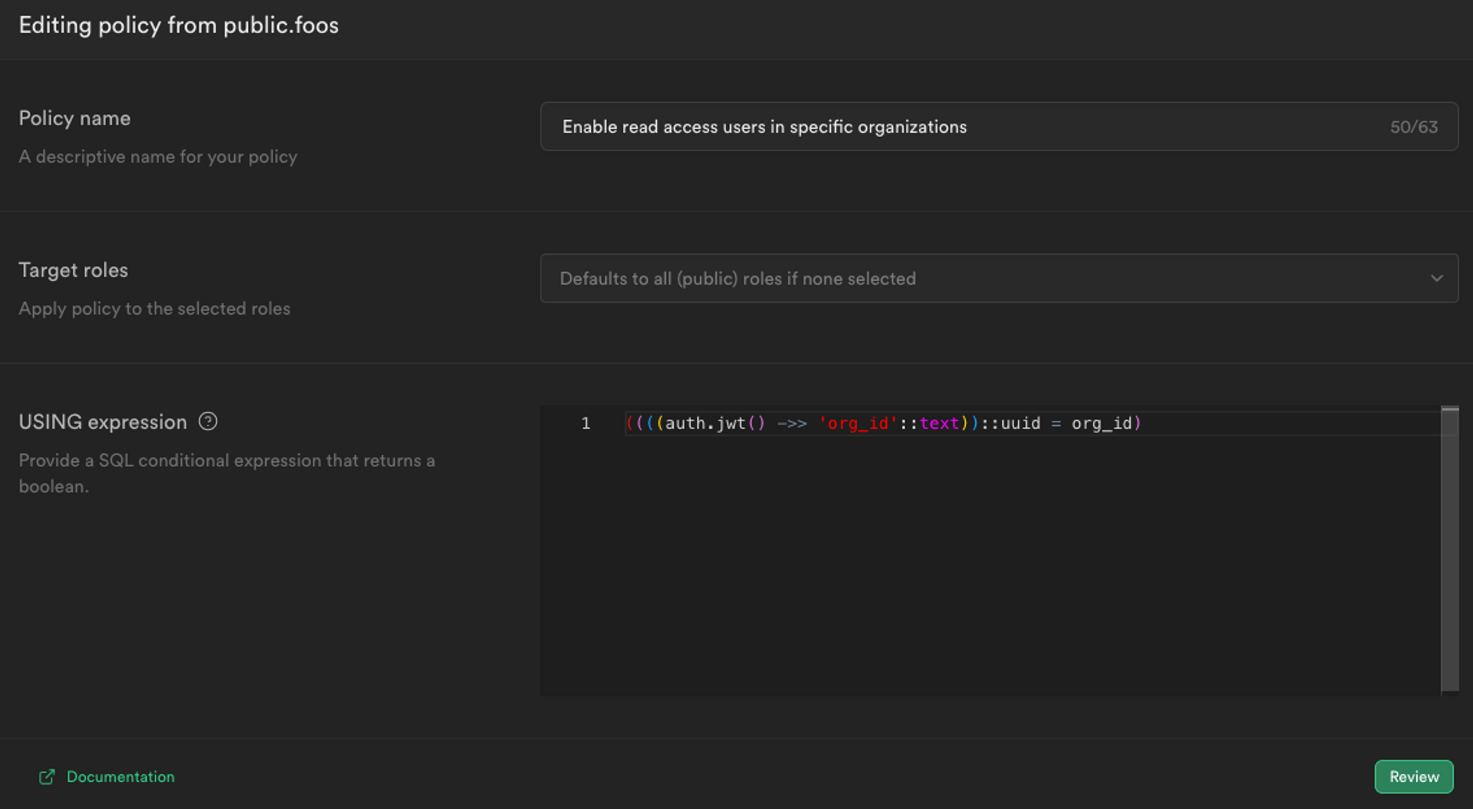The image size is (1473, 809).
Task: Click the 'Target roles' label
Action: tap(73, 270)
